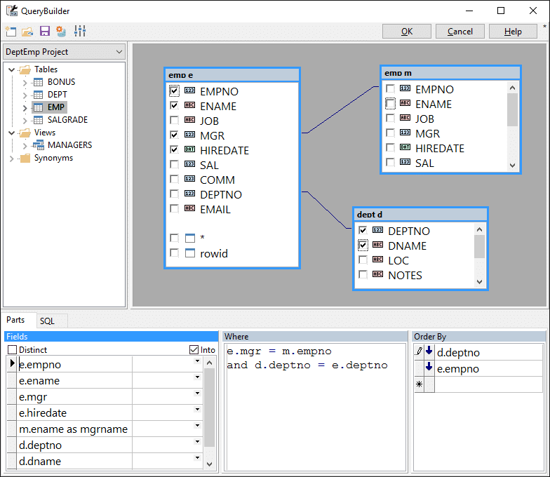Uncheck the Into checkbox
The width and height of the screenshot is (550, 477).
[194, 349]
